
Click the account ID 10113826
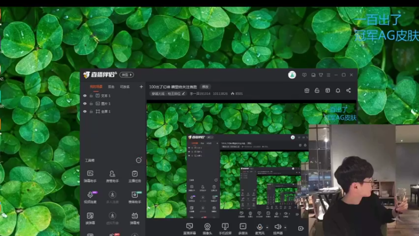(x=220, y=94)
